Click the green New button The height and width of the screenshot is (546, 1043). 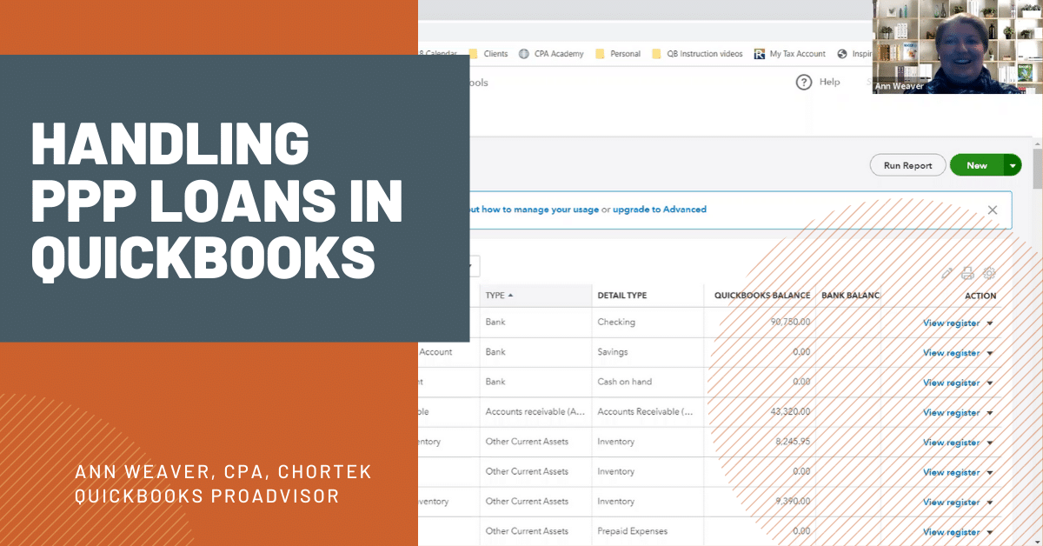coord(977,165)
